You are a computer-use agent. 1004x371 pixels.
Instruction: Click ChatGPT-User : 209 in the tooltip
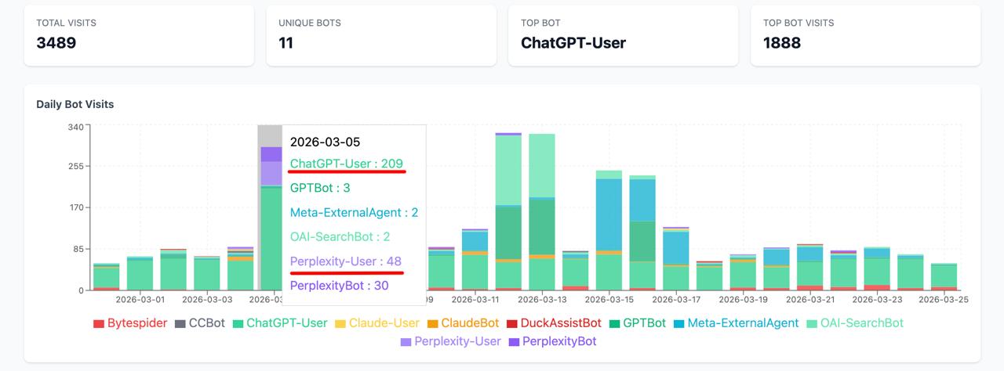346,164
